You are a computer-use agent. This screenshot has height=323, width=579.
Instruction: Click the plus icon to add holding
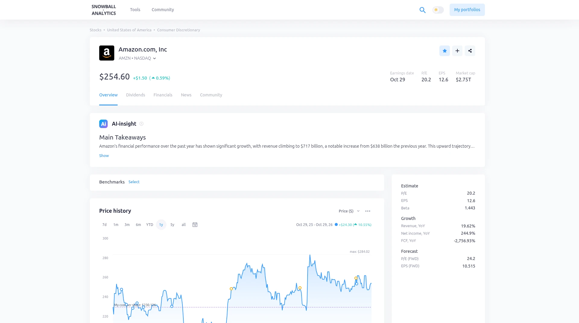457,51
